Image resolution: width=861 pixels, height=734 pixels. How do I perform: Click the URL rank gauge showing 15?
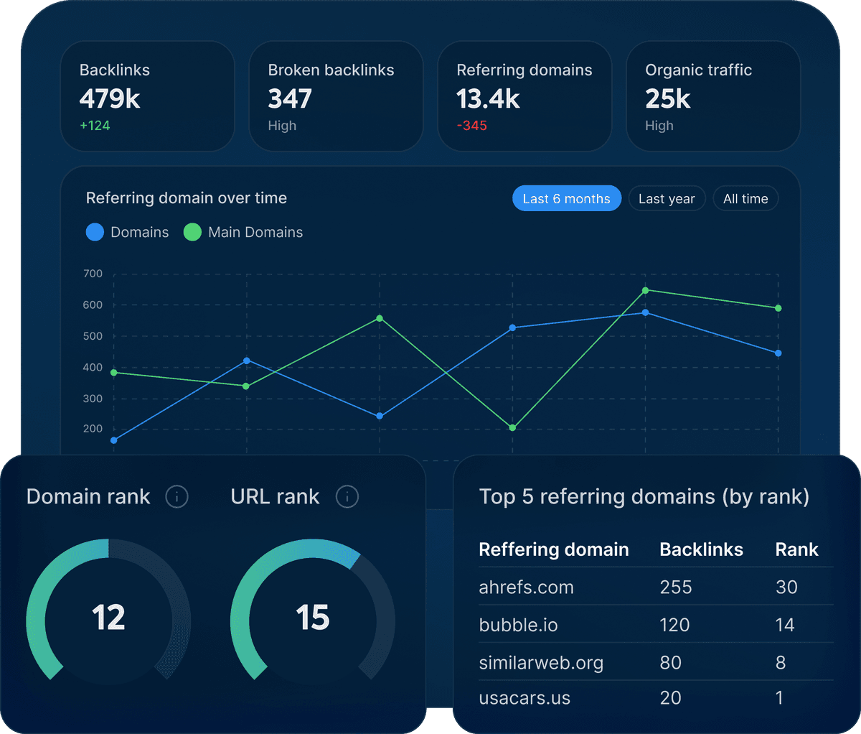point(314,618)
